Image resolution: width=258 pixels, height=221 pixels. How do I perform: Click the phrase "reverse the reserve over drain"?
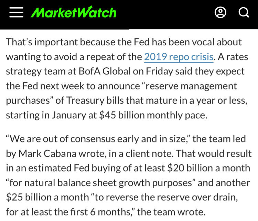(x=166, y=197)
